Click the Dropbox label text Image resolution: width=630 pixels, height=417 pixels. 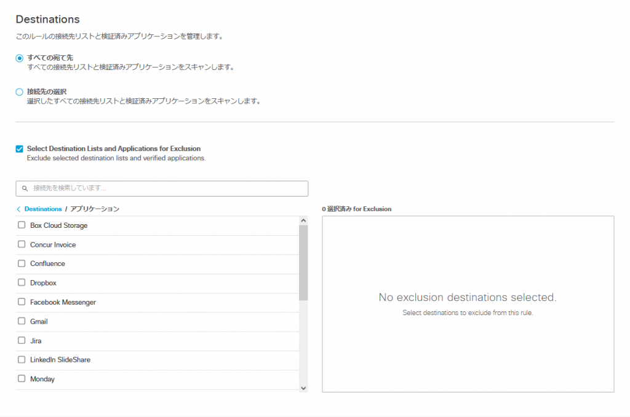(x=43, y=283)
